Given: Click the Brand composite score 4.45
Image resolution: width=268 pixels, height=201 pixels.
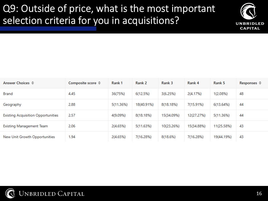Looking at the screenshot, I should pos(72,94).
